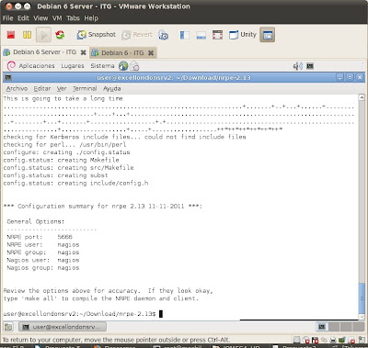Click the greyed Revert snapshot button
Screen dimensions: 368x348
(137, 35)
